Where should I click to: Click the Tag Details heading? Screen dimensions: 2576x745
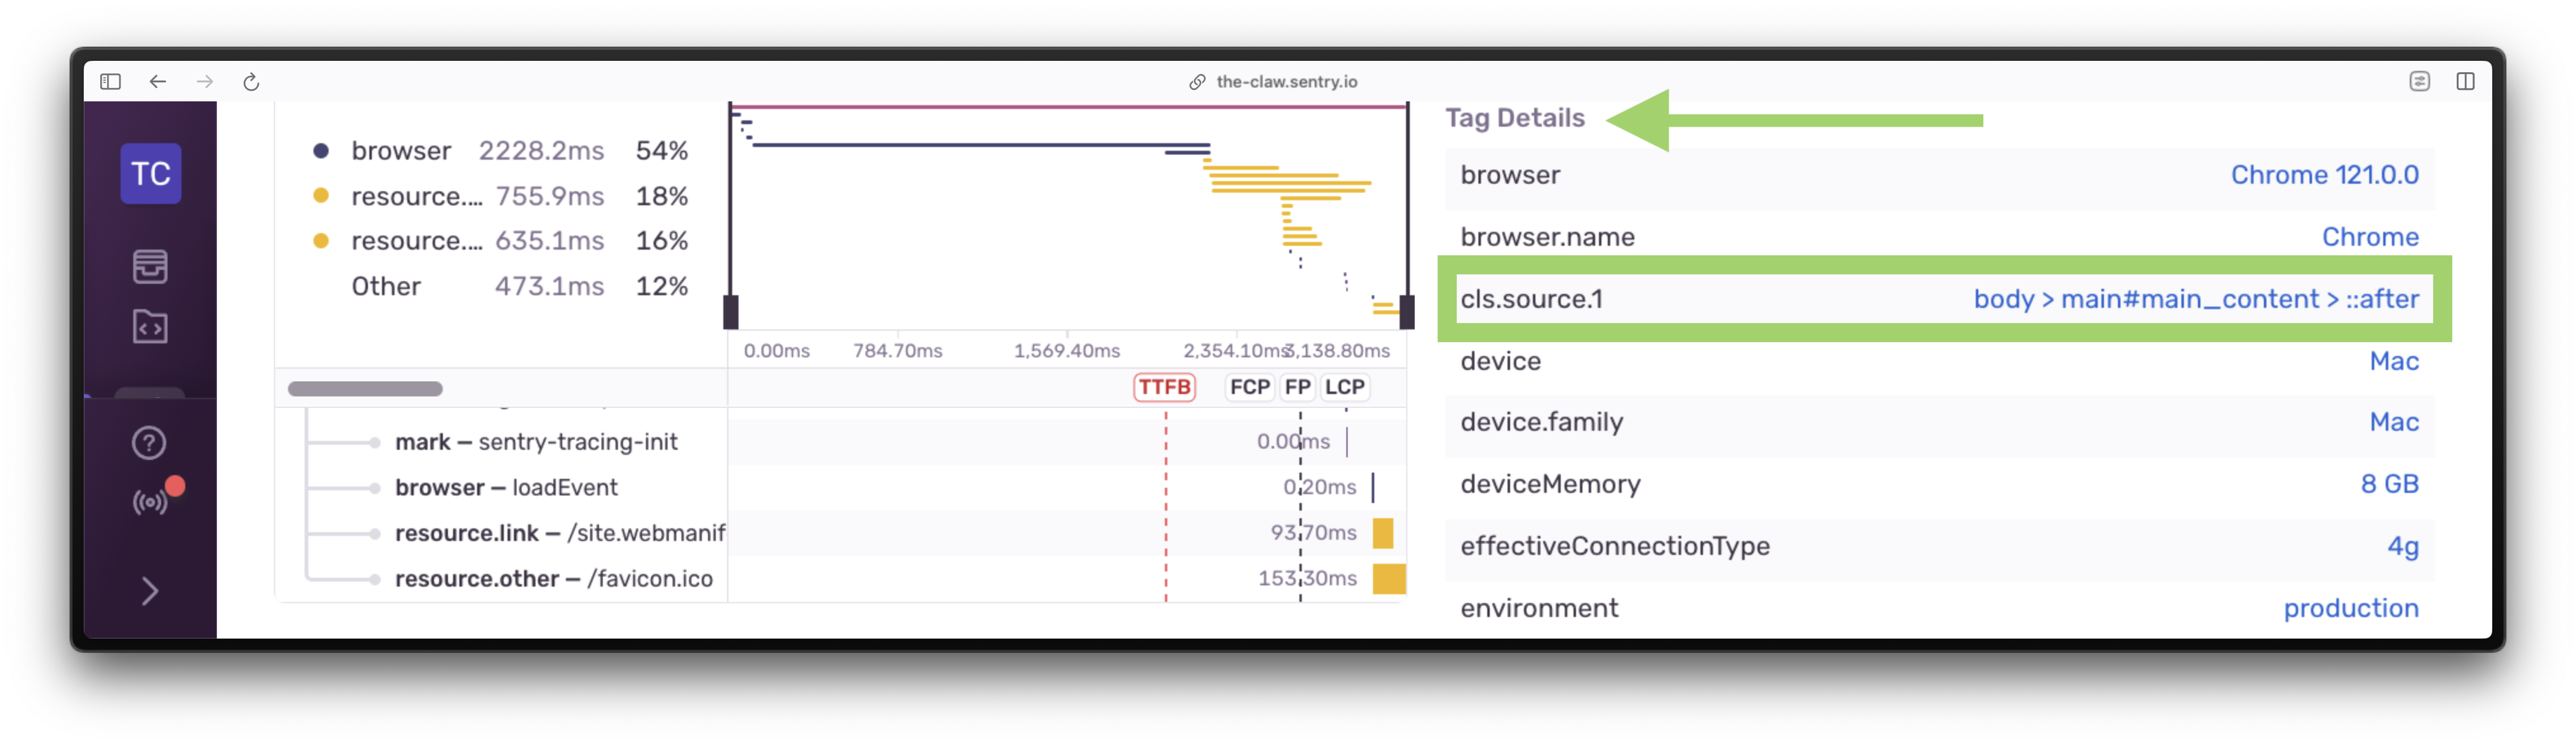[1515, 118]
